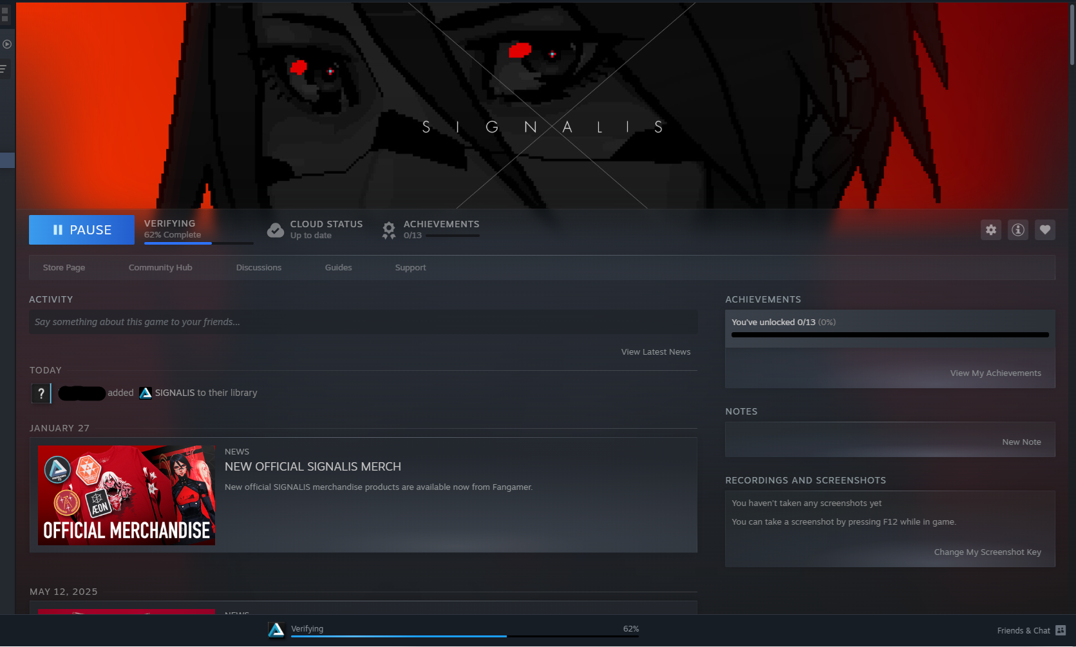The height and width of the screenshot is (647, 1076).
Task: Click the 'You've unlocked 0/13' progress bar
Action: click(890, 335)
